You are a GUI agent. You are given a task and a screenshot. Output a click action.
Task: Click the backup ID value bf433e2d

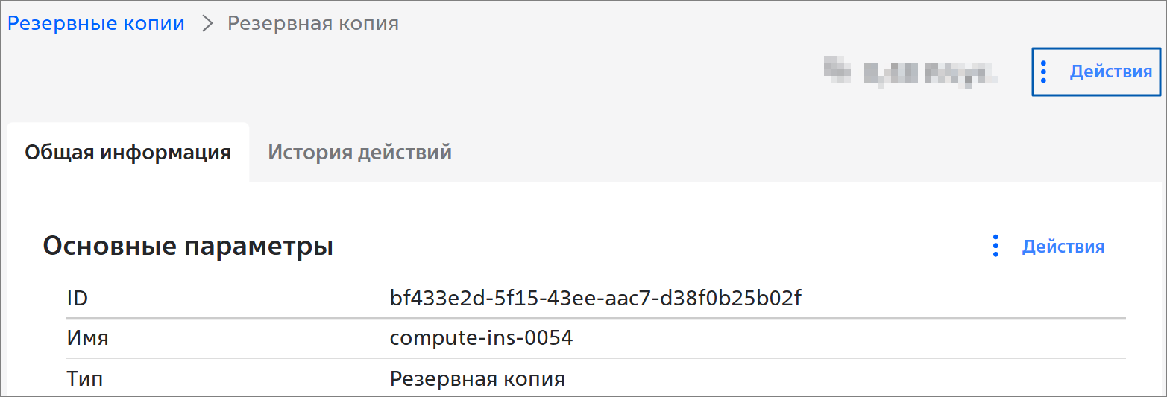tap(595, 299)
